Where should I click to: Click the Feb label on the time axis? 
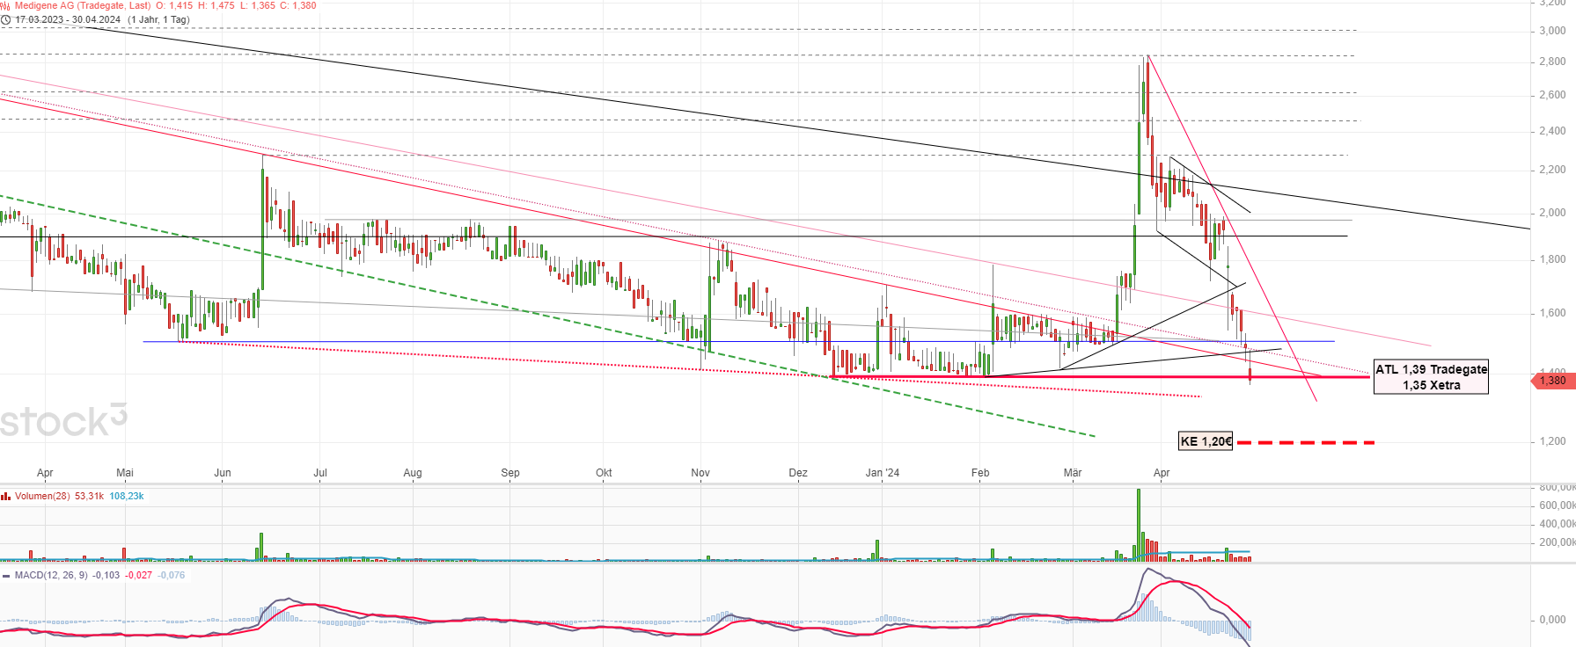tap(980, 473)
